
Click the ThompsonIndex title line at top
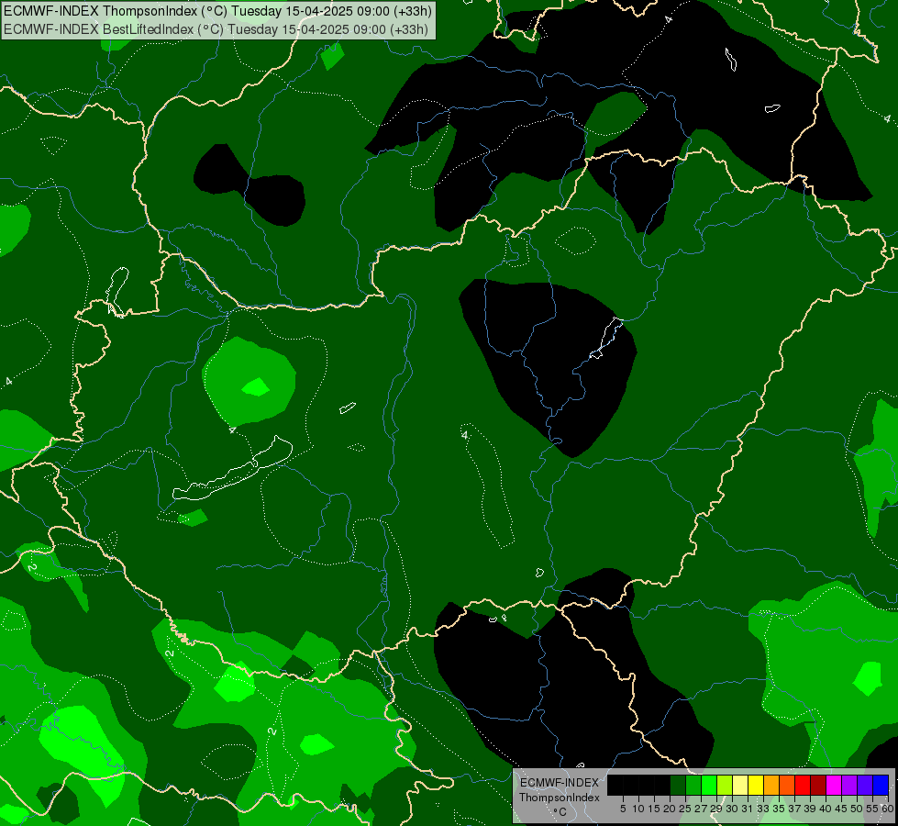click(x=217, y=11)
